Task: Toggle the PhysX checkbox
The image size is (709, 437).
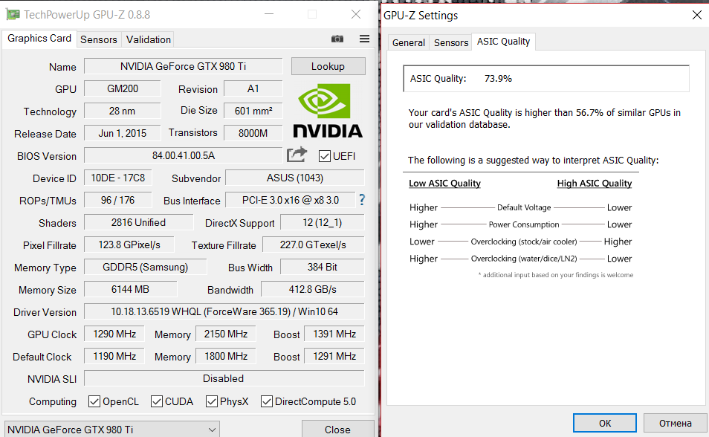Action: click(x=211, y=401)
